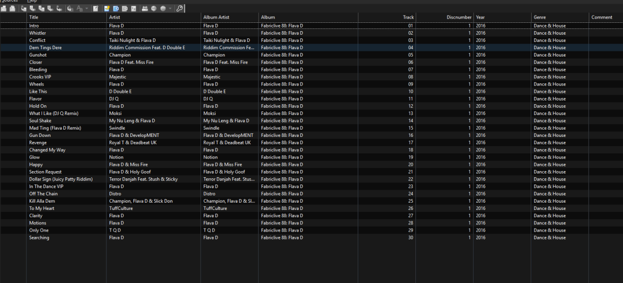Sort by the Track column header
The width and height of the screenshot is (623, 283).
tap(386, 17)
